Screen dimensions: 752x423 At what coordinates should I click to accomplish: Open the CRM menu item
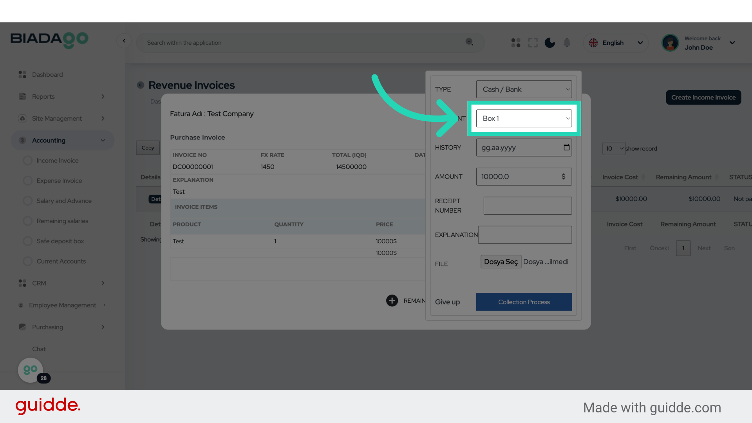click(x=39, y=283)
